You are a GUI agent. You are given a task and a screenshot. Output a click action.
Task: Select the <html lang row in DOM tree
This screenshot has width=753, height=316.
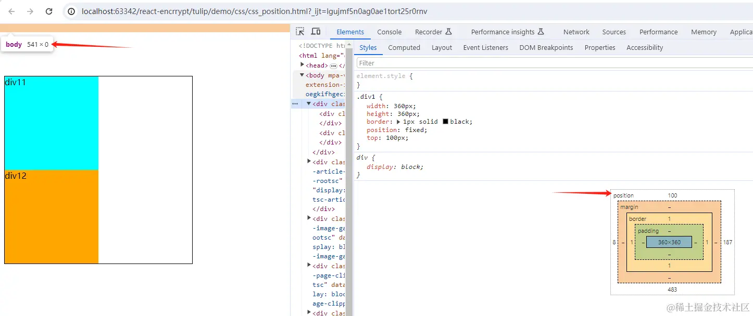pos(322,56)
